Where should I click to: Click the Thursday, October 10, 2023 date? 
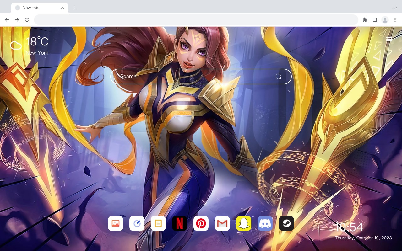(x=363, y=238)
